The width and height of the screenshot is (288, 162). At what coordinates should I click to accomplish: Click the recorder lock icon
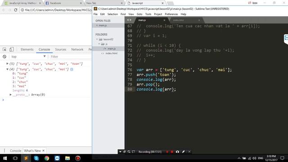[124, 152]
